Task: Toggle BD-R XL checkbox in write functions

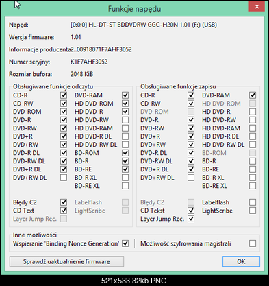Action: [253, 178]
